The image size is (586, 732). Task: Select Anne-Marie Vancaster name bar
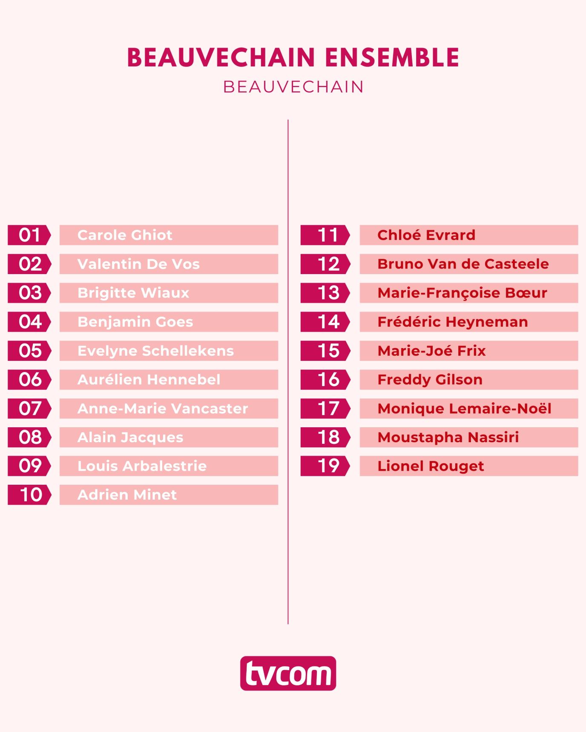point(169,409)
